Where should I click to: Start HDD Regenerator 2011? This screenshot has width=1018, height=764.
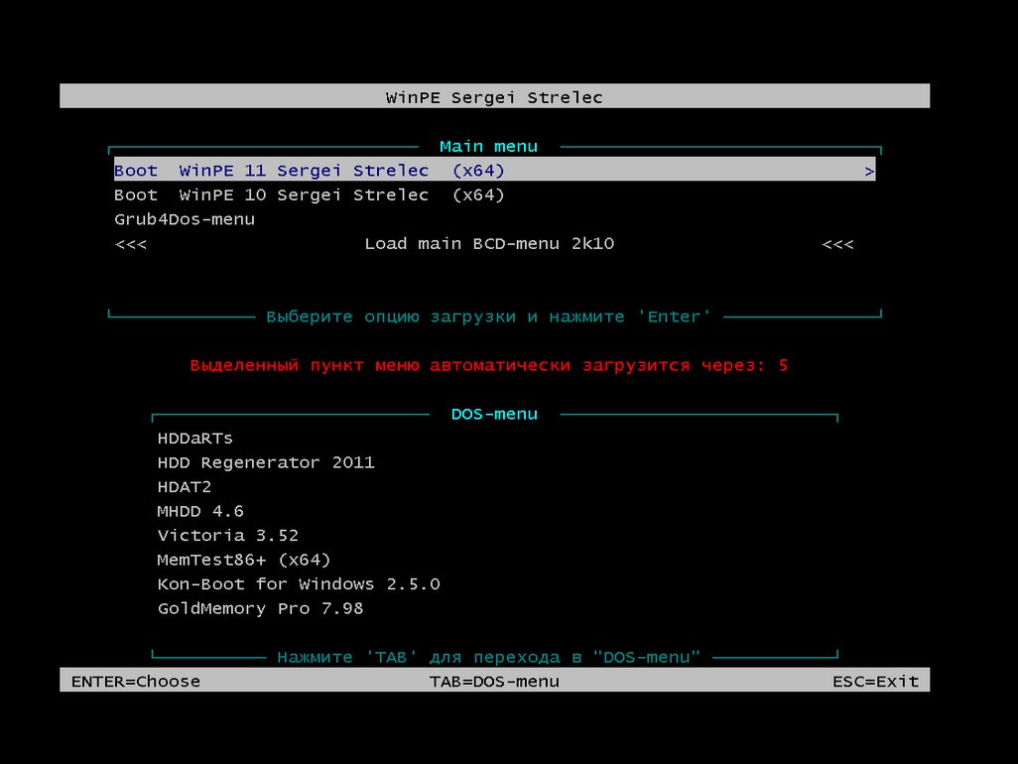point(266,462)
